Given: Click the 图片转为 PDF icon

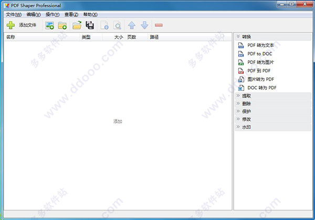Looking at the screenshot, I should tap(241, 79).
